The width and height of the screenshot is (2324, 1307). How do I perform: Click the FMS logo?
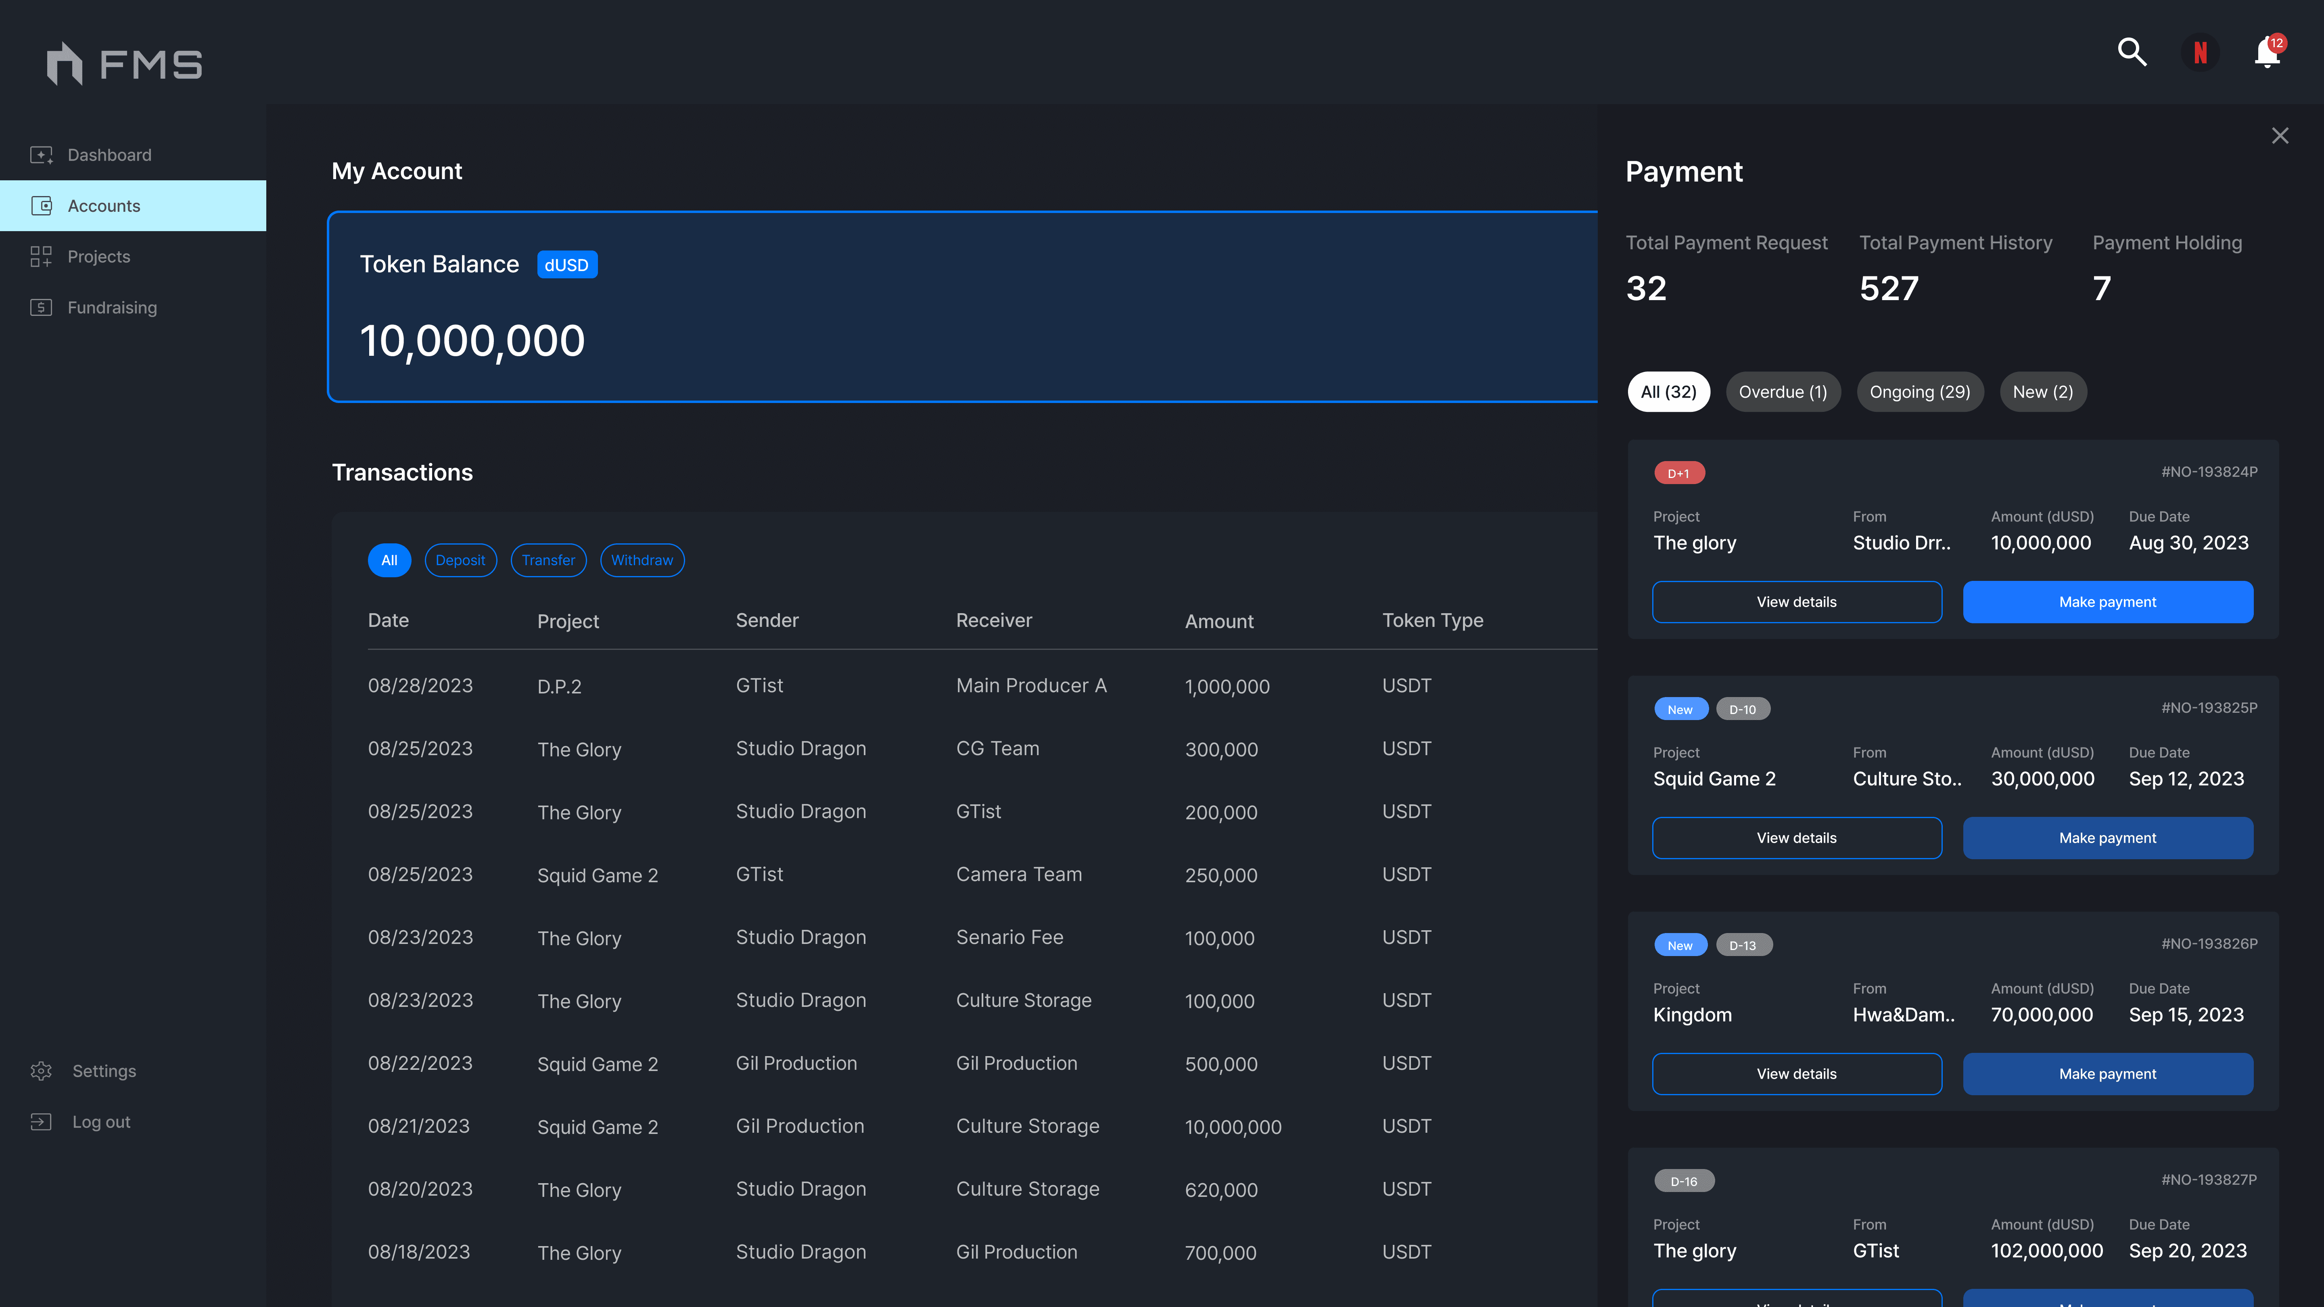click(x=125, y=64)
